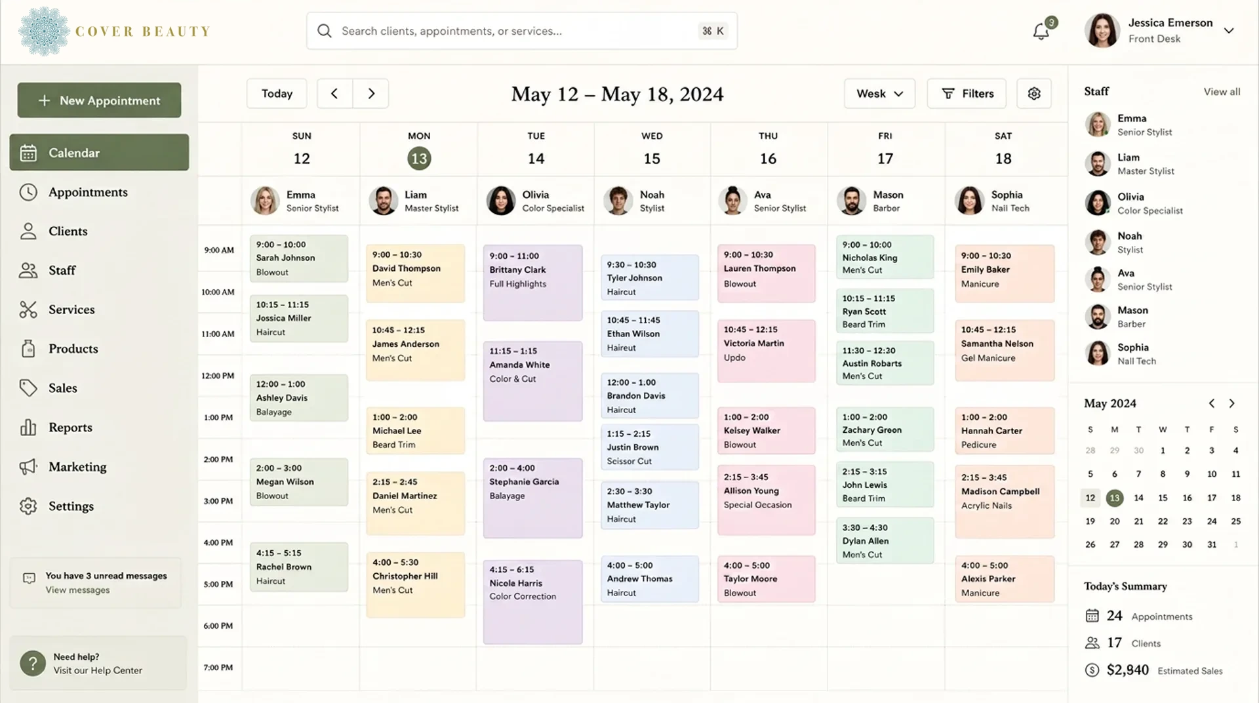1259x703 pixels.
Task: Open Sarah Johnson Blowout appointment
Action: (x=298, y=258)
